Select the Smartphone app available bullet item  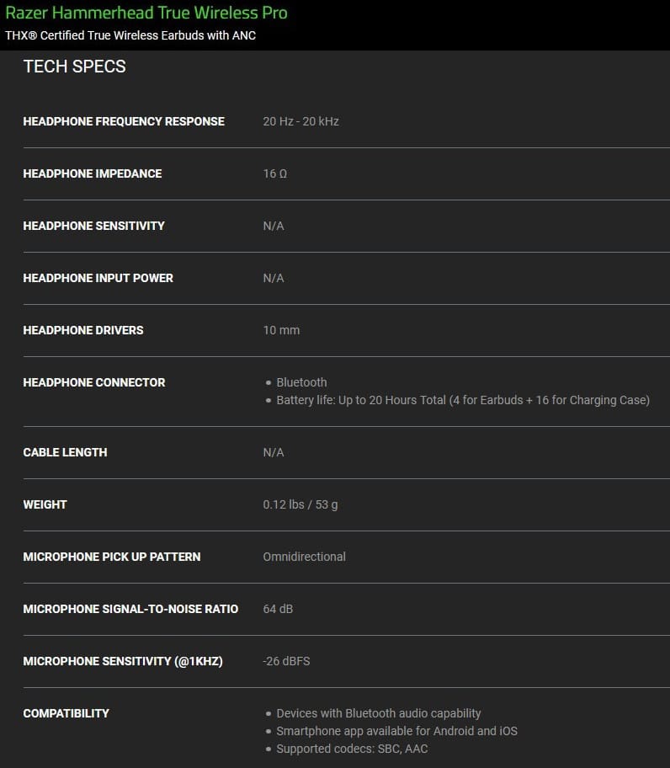pos(396,731)
